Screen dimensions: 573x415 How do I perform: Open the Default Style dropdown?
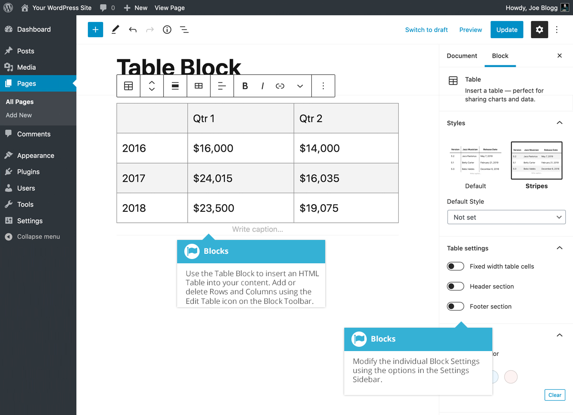(506, 217)
